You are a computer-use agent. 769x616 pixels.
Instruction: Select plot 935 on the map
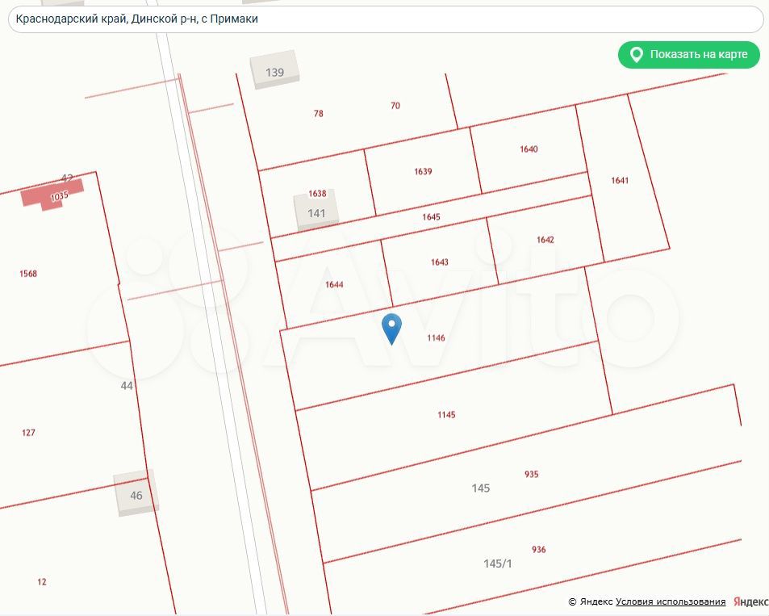pyautogui.click(x=531, y=475)
